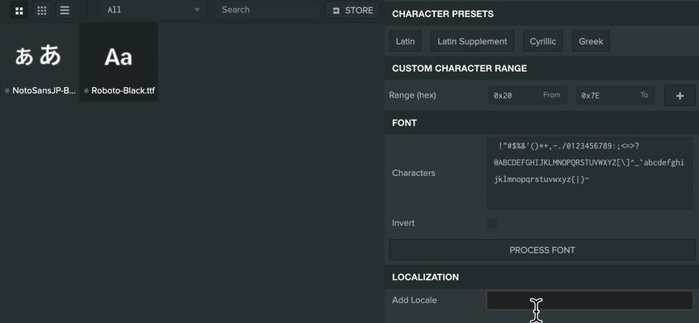Click the Range To hex field
The width and height of the screenshot is (699, 323).
click(x=615, y=95)
